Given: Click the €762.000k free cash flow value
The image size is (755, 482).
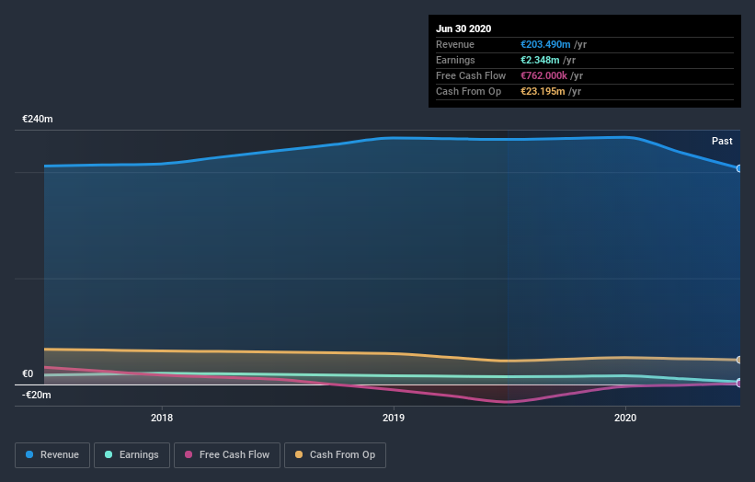Looking at the screenshot, I should 543,75.
